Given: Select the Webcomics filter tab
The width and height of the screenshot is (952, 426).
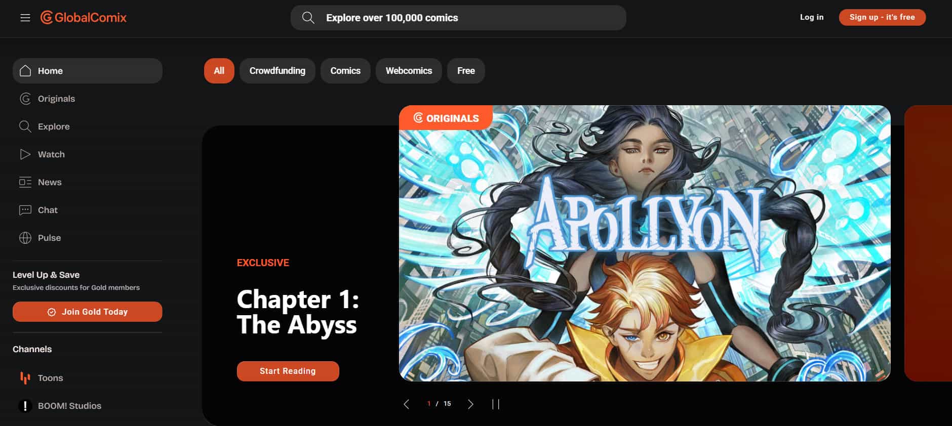Looking at the screenshot, I should coord(409,71).
